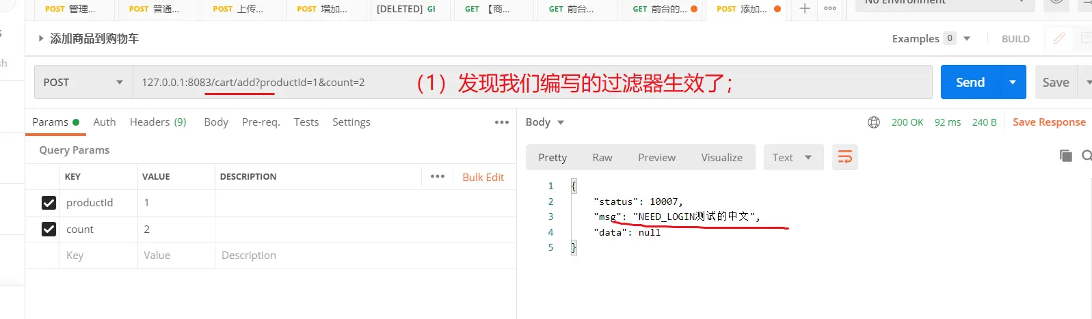Screen dimensions: 1092x319
Task: Click the empty Key placeholder field
Action: click(98, 255)
